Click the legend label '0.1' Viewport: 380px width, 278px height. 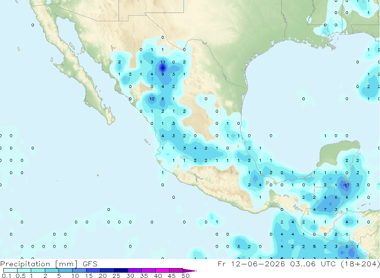[x=6, y=276]
